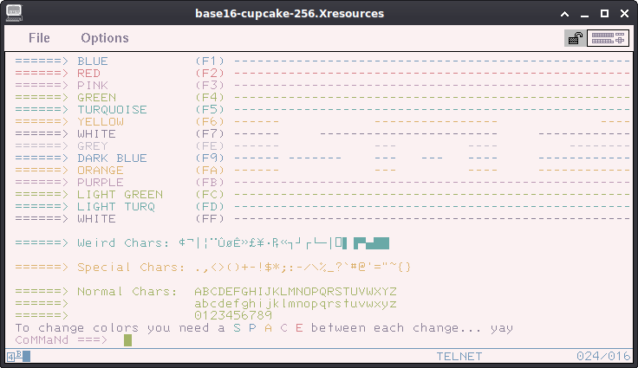This screenshot has width=638, height=368.
Task: Click the teal block characters after Weird Chars
Action: (371, 243)
